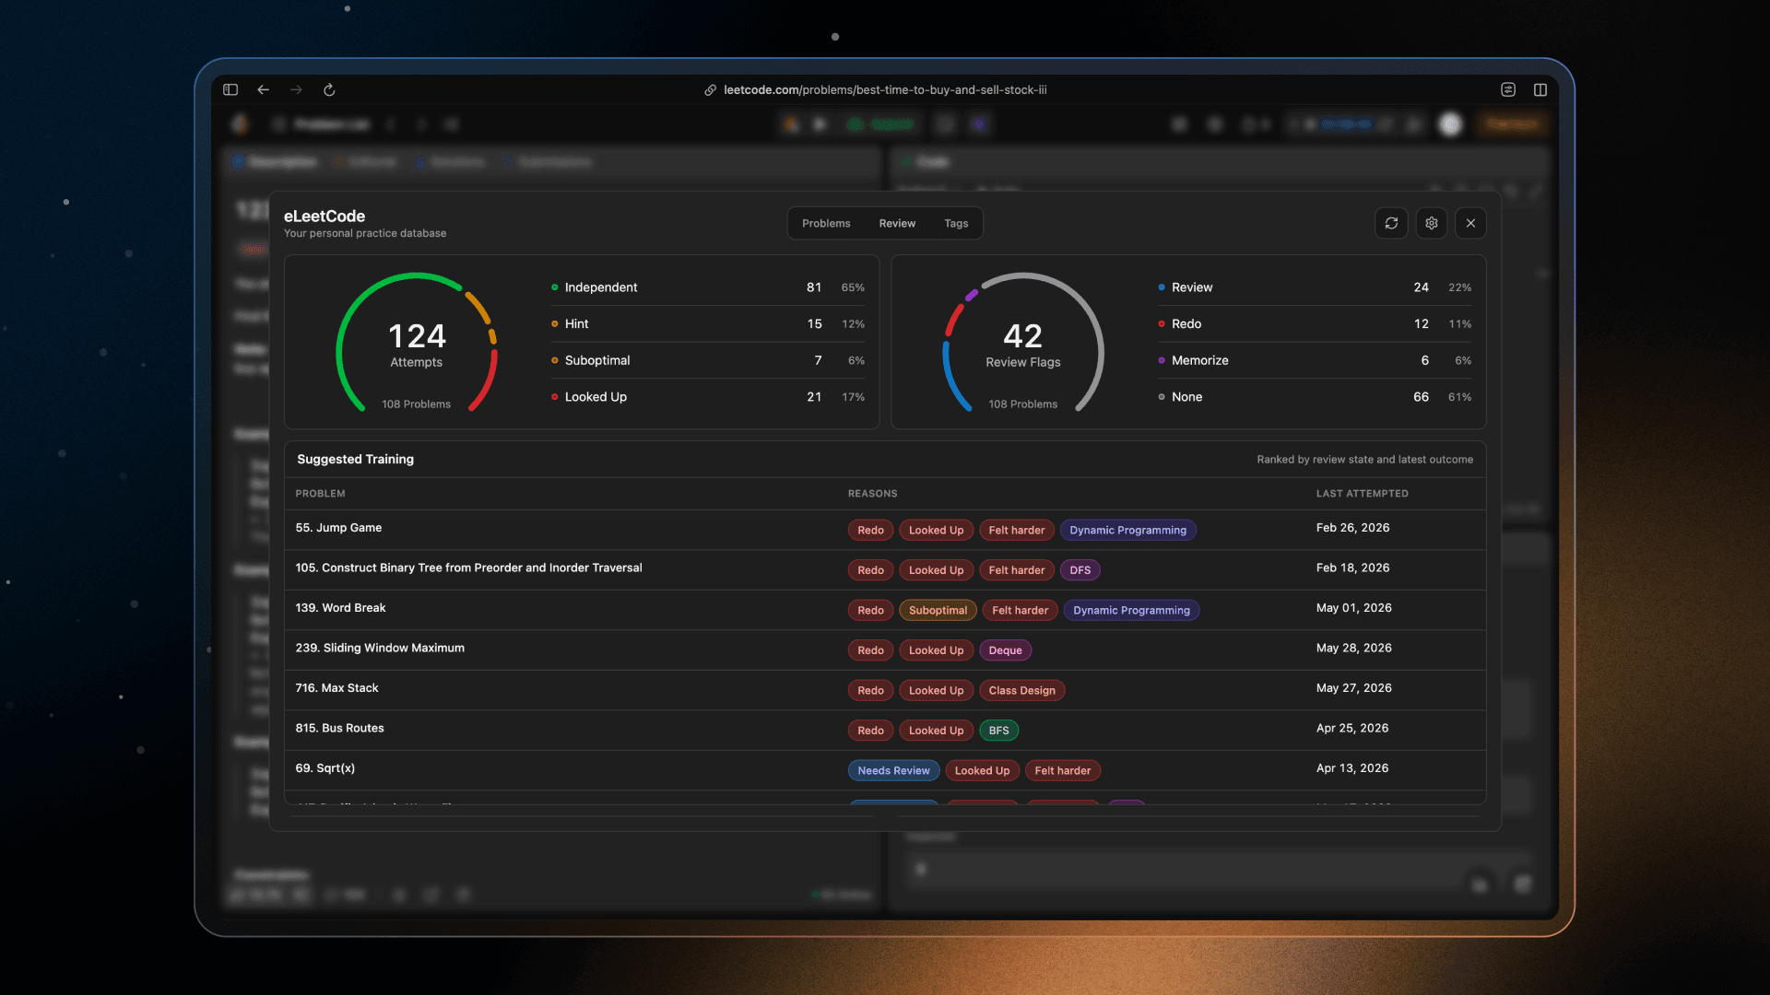The image size is (1770, 995).
Task: Open 105. Construct Binary Tree problem row
Action: (x=885, y=569)
